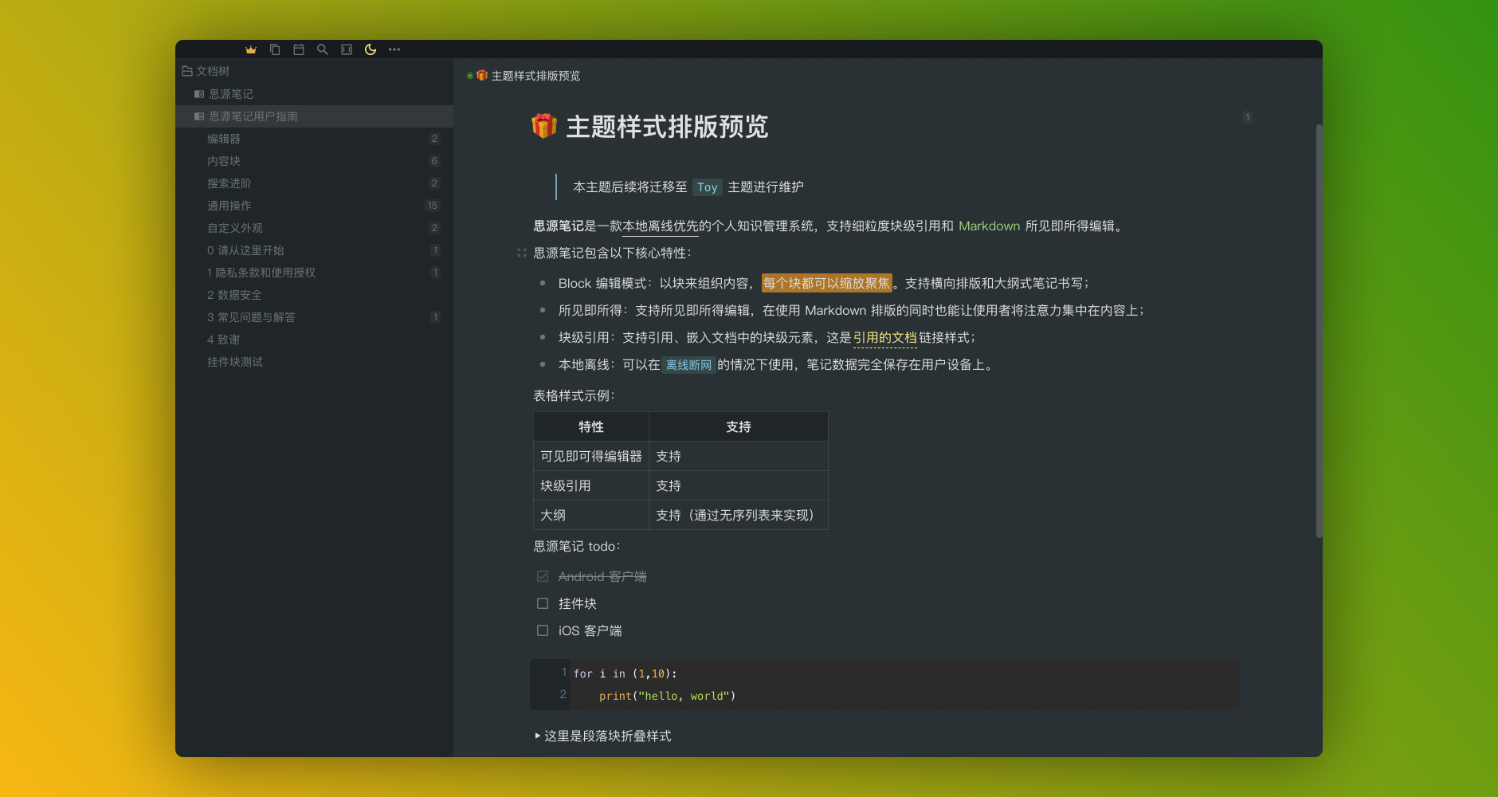Click the text 表格样式示例：
The height and width of the screenshot is (797, 1498).
click(x=574, y=395)
